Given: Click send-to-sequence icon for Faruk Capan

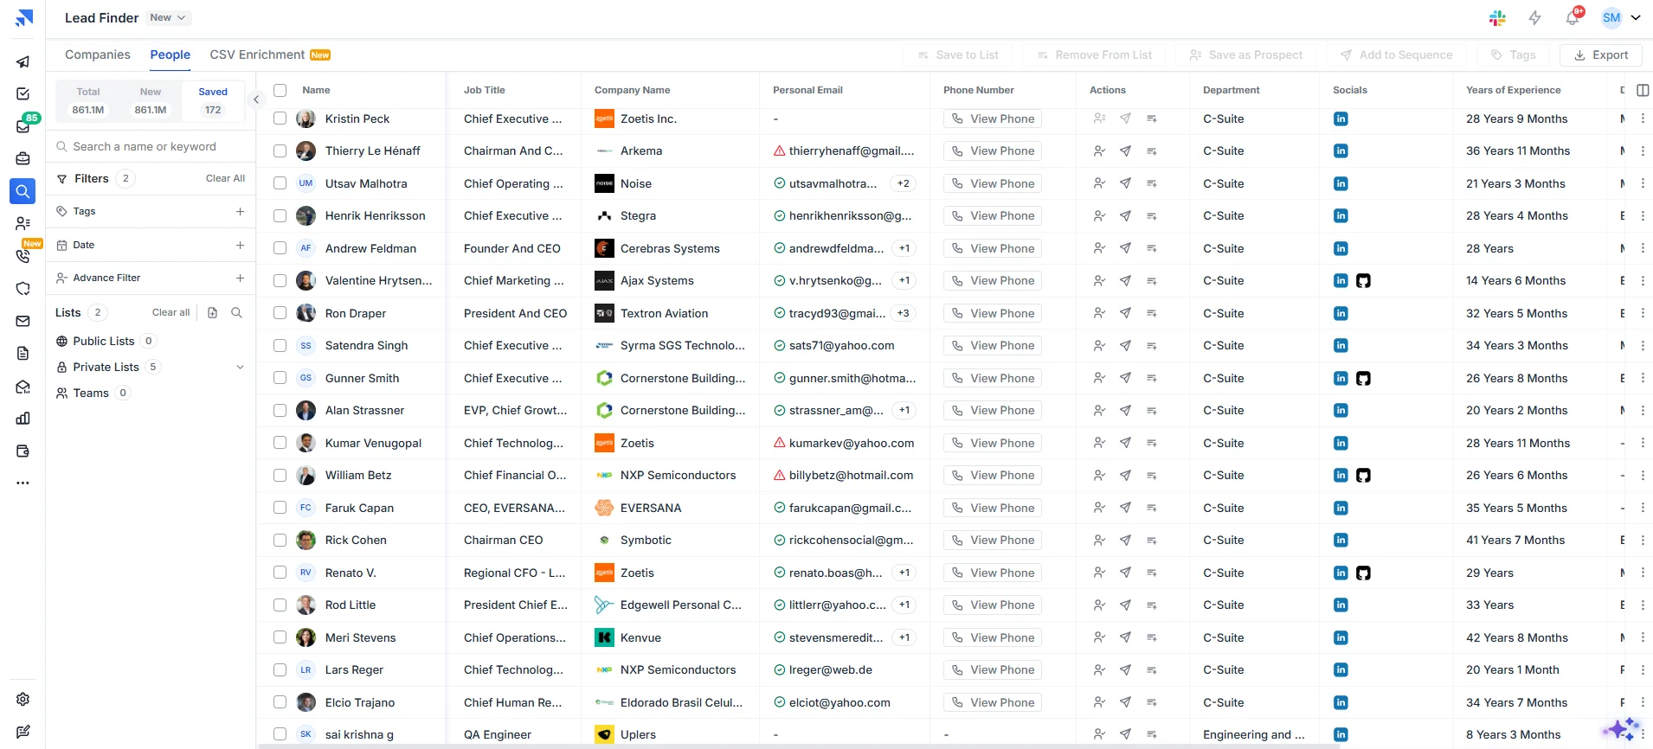Looking at the screenshot, I should click(1125, 508).
